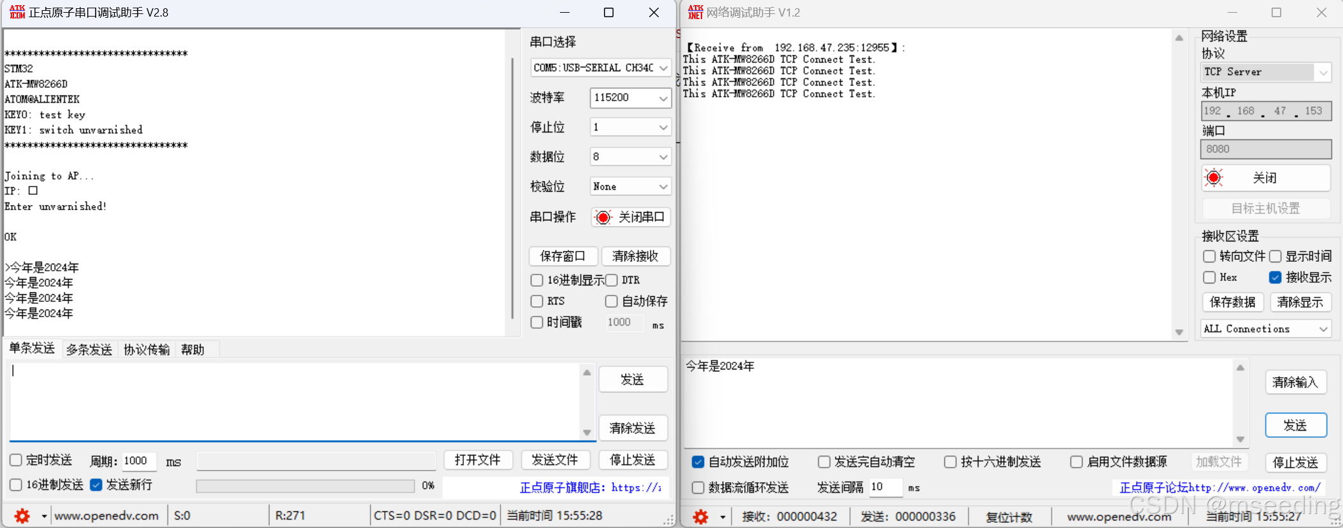Image resolution: width=1343 pixels, height=528 pixels.
Task: Enable 启用文件数据源 checkbox
Action: [x=1077, y=462]
